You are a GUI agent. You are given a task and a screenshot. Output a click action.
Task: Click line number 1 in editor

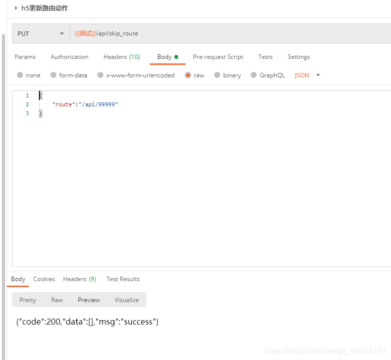point(27,95)
